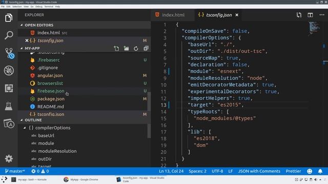Viewport: 328px width, 184px height.
Task: Change JSON with Comments language mode
Action: (259, 171)
